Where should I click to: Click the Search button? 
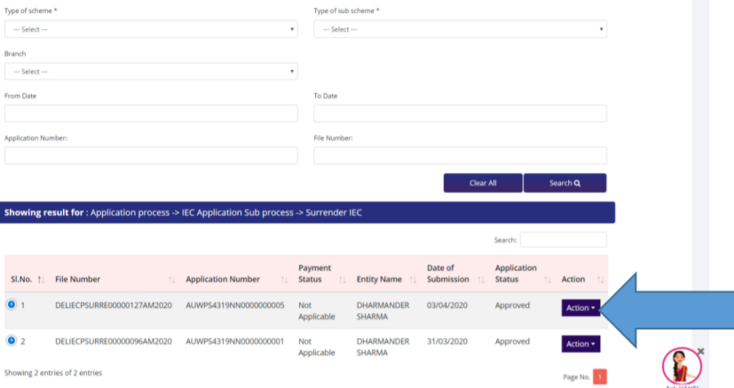click(x=564, y=183)
